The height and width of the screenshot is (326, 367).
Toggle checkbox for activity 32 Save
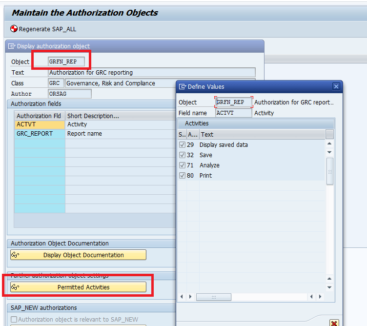[x=182, y=155]
